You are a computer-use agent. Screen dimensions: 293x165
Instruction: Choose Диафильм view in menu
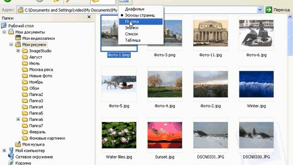point(141,9)
